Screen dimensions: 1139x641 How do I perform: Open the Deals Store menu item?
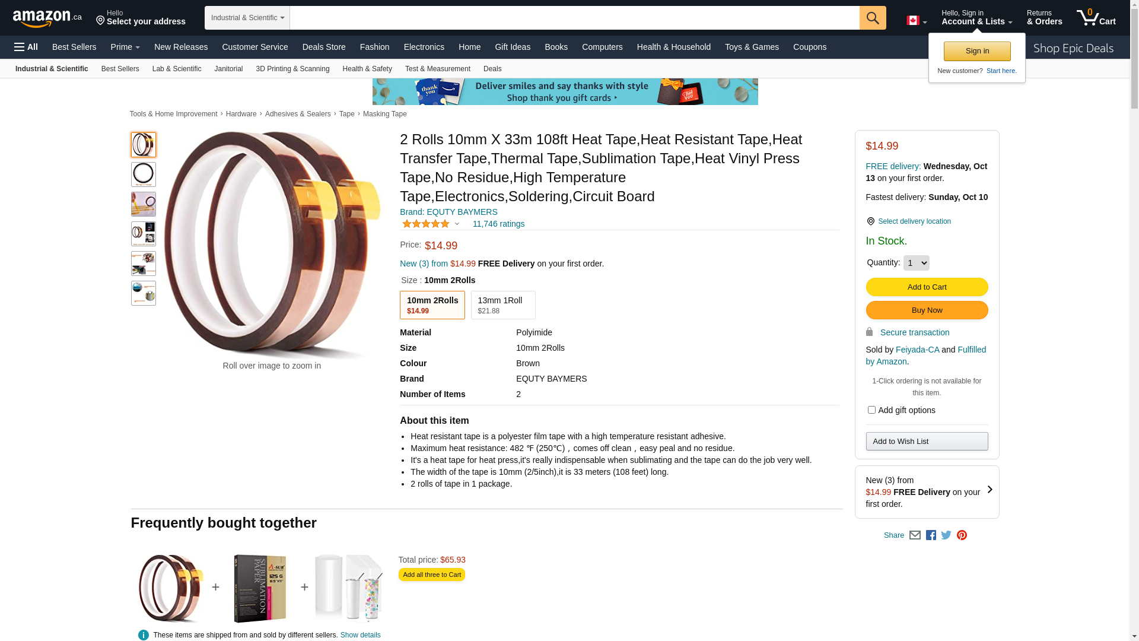(324, 47)
